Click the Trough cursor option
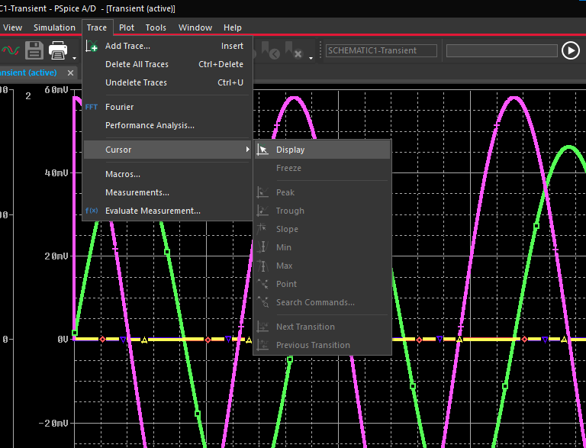Image resolution: width=586 pixels, height=448 pixels. (322, 211)
